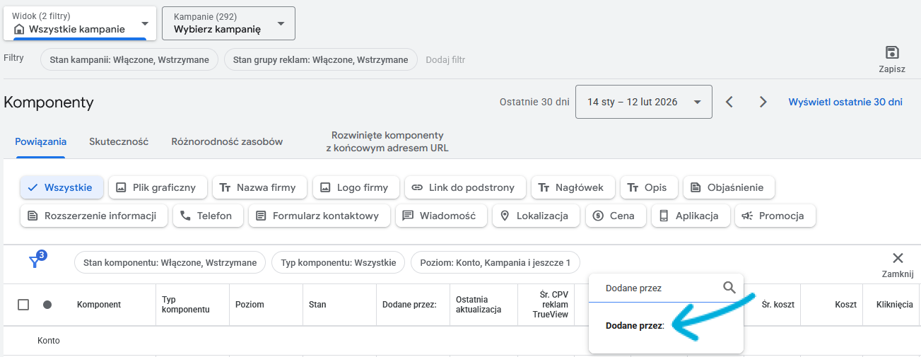Screen dimensions: 921x357
Task: Toggle the Plik graficzny filter chip
Action: (x=157, y=187)
